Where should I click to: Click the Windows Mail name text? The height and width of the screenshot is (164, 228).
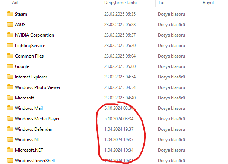[29, 108]
